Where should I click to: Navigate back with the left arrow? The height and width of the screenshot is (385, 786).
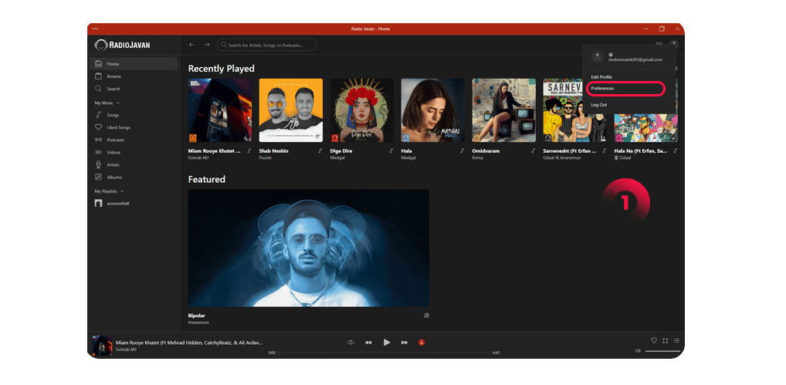191,45
